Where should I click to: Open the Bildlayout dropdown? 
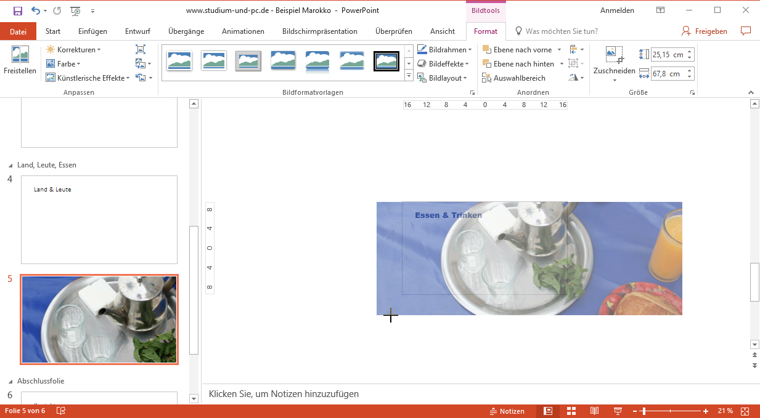coord(443,78)
